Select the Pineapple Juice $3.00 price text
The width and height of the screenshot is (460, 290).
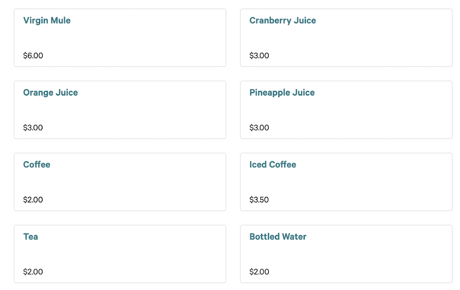(x=259, y=128)
